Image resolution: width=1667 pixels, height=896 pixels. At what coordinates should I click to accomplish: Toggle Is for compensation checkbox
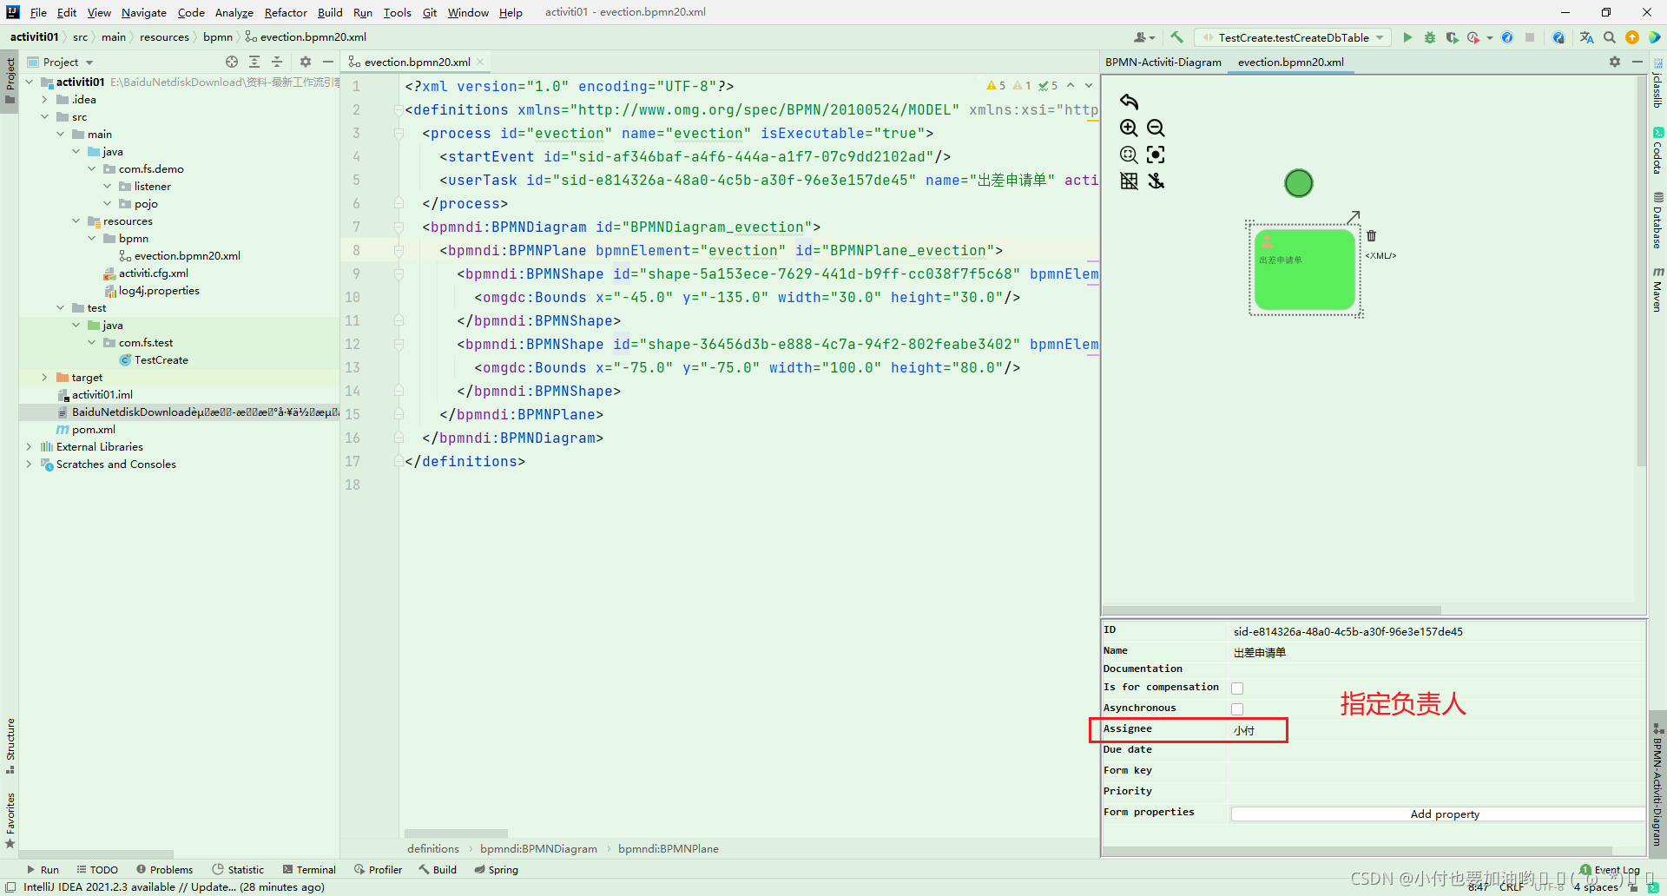tap(1237, 688)
